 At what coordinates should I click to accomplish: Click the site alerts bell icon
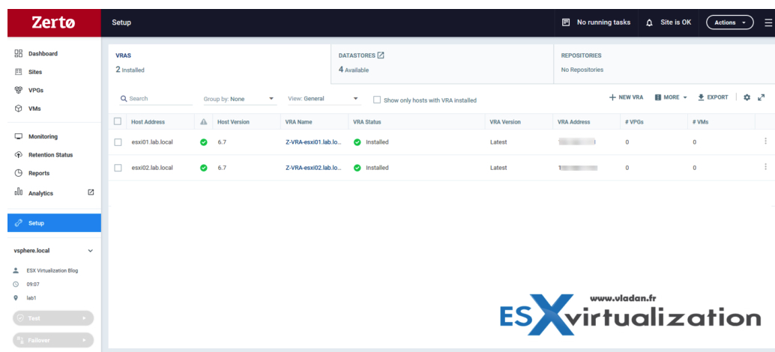[x=650, y=22]
